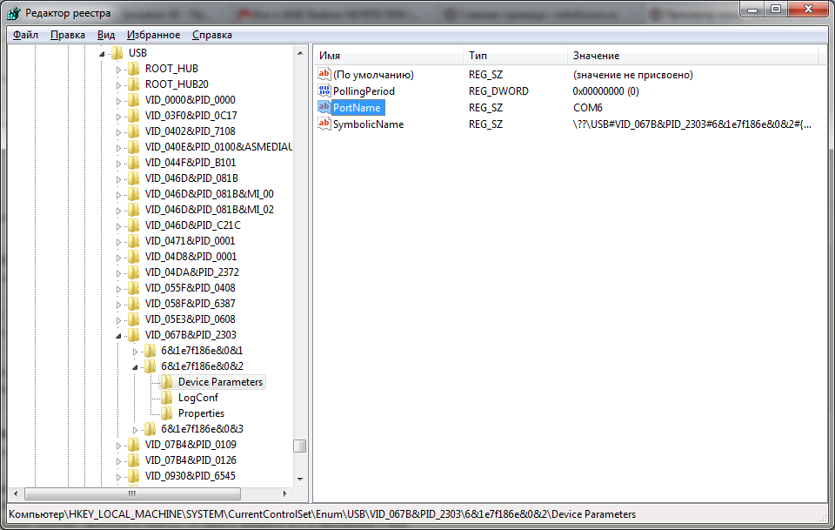Click the REG_DWORD type cell

click(x=498, y=91)
